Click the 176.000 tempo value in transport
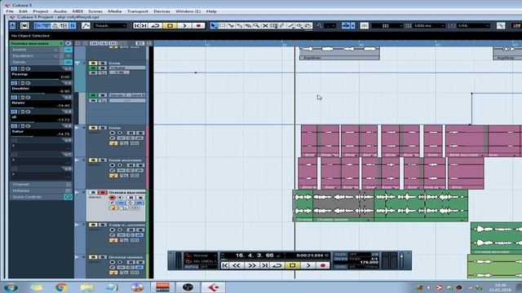 point(369,262)
